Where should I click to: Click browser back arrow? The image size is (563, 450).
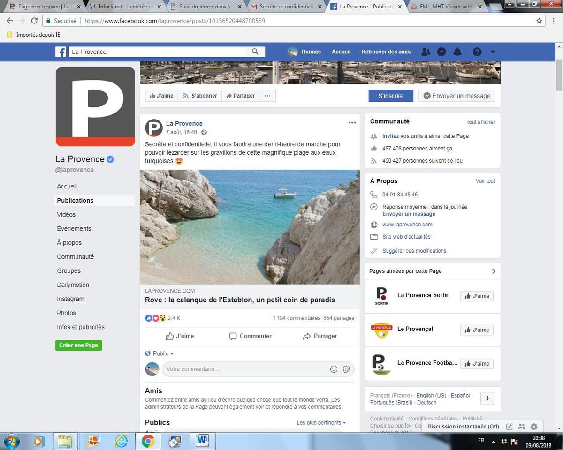click(x=9, y=21)
